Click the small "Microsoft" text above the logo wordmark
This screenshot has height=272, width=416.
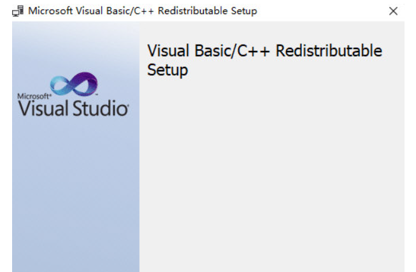tap(33, 96)
